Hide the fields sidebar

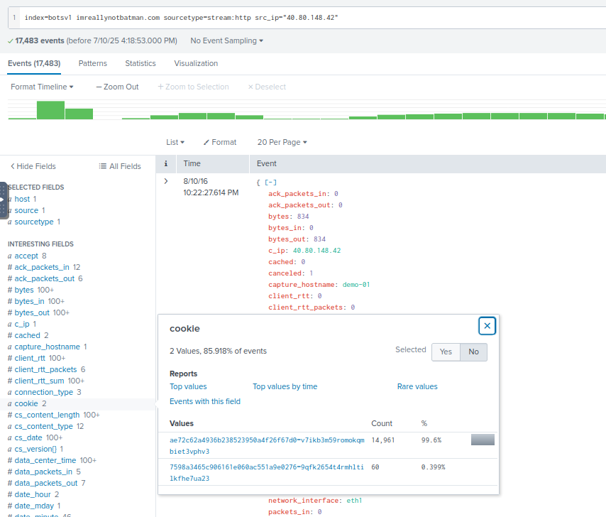tap(33, 166)
